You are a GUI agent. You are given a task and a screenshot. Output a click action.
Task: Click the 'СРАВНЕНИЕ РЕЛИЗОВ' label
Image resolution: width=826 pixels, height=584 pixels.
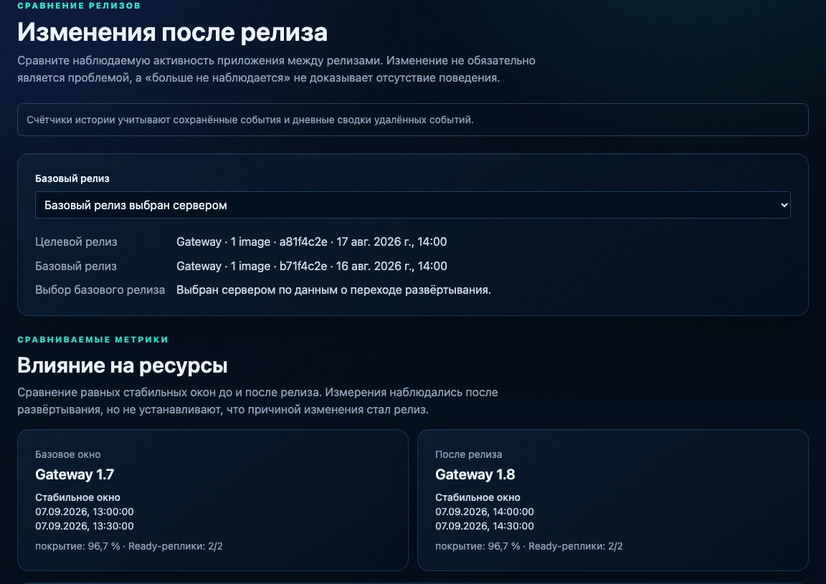79,6
